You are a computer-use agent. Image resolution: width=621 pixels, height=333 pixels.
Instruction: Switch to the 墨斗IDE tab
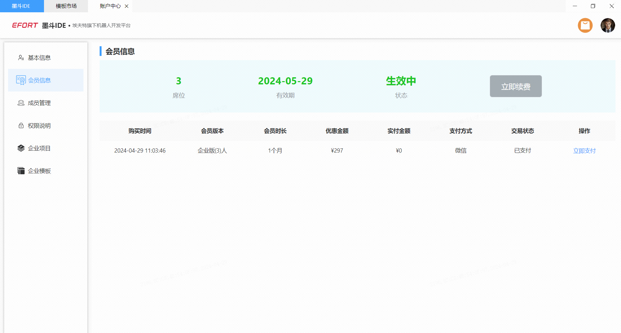pyautogui.click(x=21, y=6)
